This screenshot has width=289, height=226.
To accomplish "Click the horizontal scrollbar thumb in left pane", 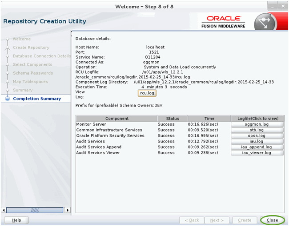I will pos(34,210).
